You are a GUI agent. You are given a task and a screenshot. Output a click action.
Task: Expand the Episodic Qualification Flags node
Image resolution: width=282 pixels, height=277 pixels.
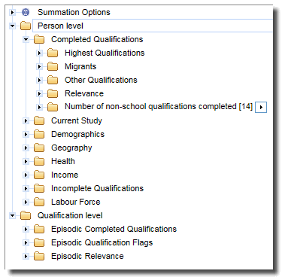(x=26, y=242)
